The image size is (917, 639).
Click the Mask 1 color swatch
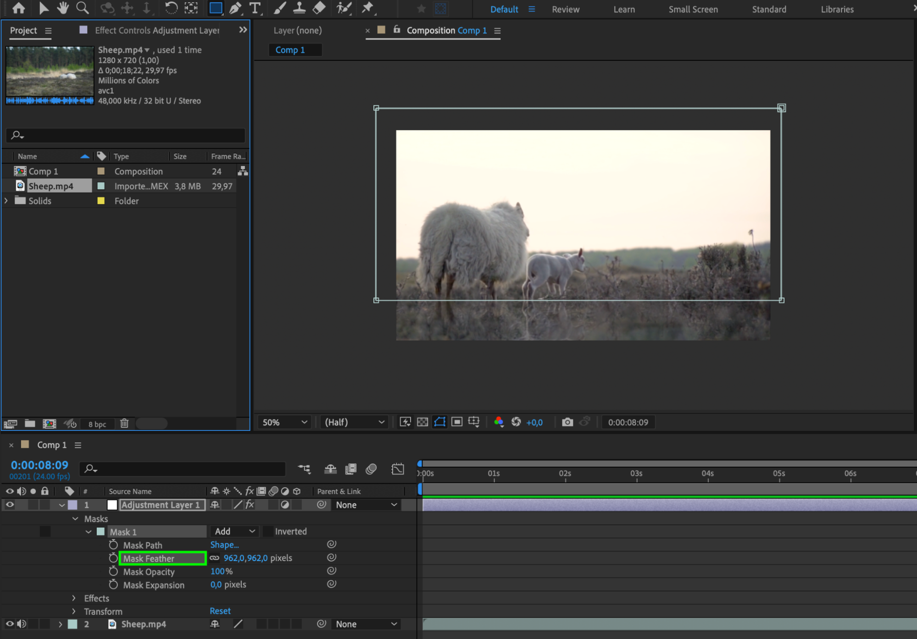101,532
